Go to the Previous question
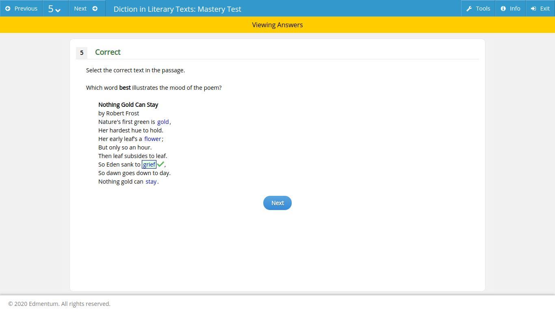The width and height of the screenshot is (555, 312). pyautogui.click(x=21, y=9)
